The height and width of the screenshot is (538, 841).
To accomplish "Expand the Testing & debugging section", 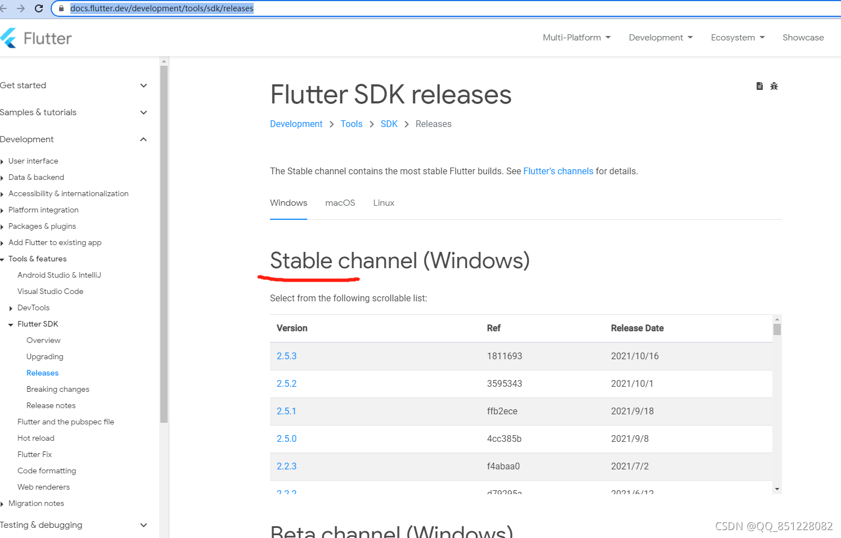I will (x=74, y=525).
